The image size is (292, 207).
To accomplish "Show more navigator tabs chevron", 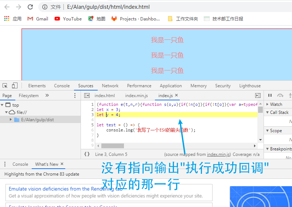I will (x=47, y=96).
